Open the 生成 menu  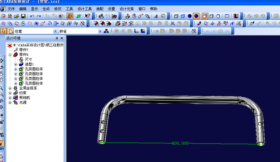tap(46, 9)
